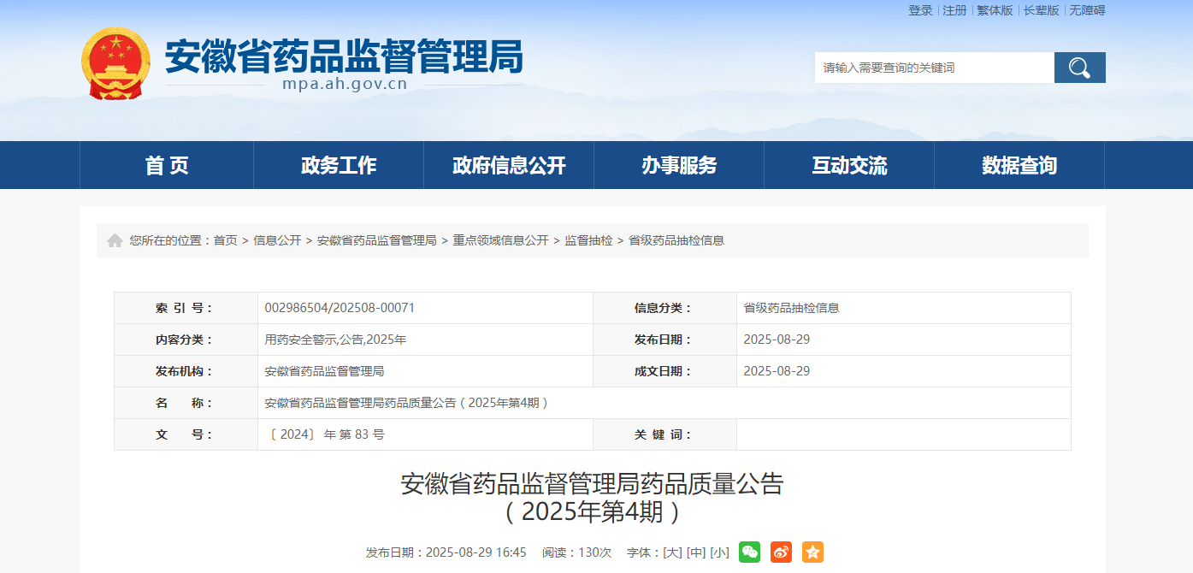1193x573 pixels.
Task: Click the 成文日期 value 2025-08-29
Action: [777, 371]
